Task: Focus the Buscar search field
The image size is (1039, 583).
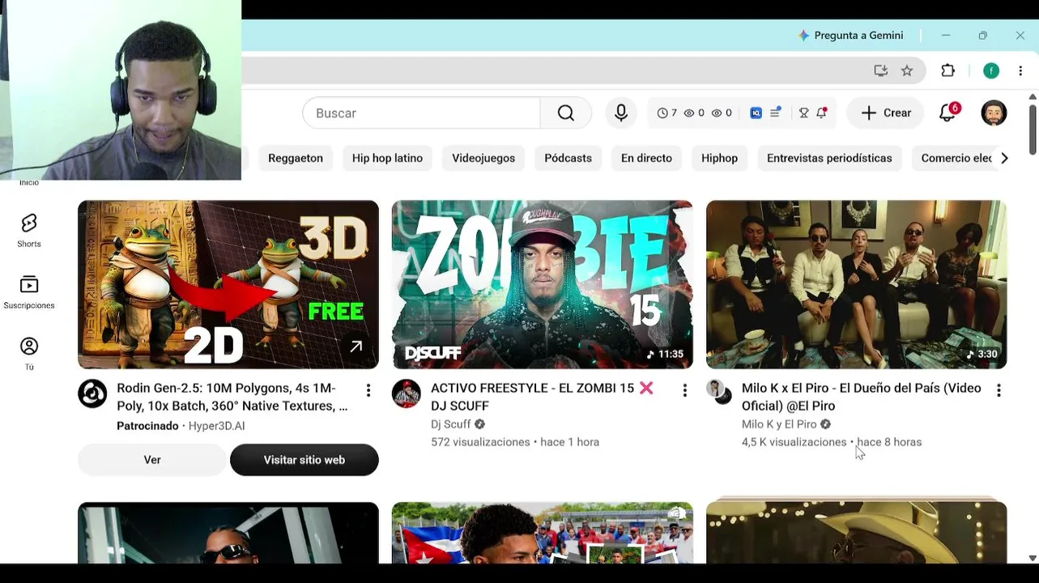Action: pyautogui.click(x=421, y=113)
